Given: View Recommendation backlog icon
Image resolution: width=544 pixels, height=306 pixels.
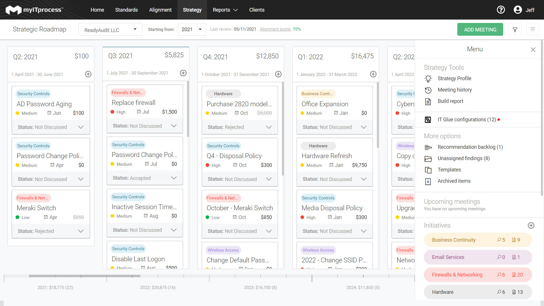Looking at the screenshot, I should pos(429,147).
